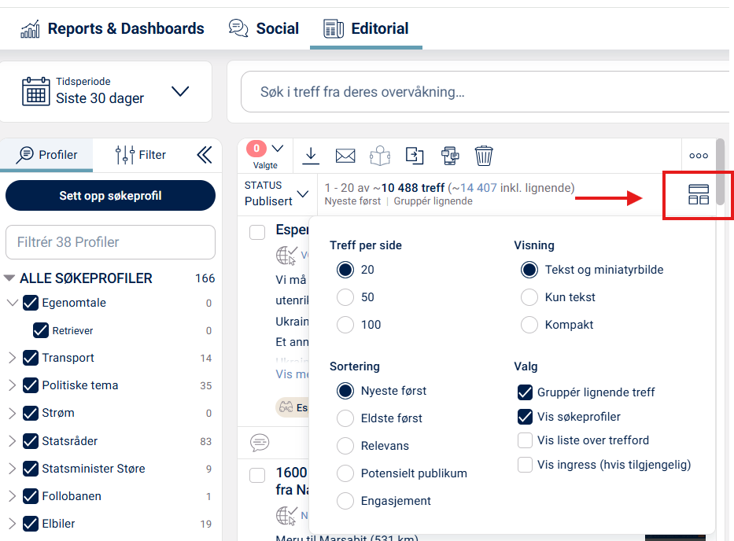The width and height of the screenshot is (734, 541).
Task: Click the Profiler search bubble icon
Action: click(25, 155)
